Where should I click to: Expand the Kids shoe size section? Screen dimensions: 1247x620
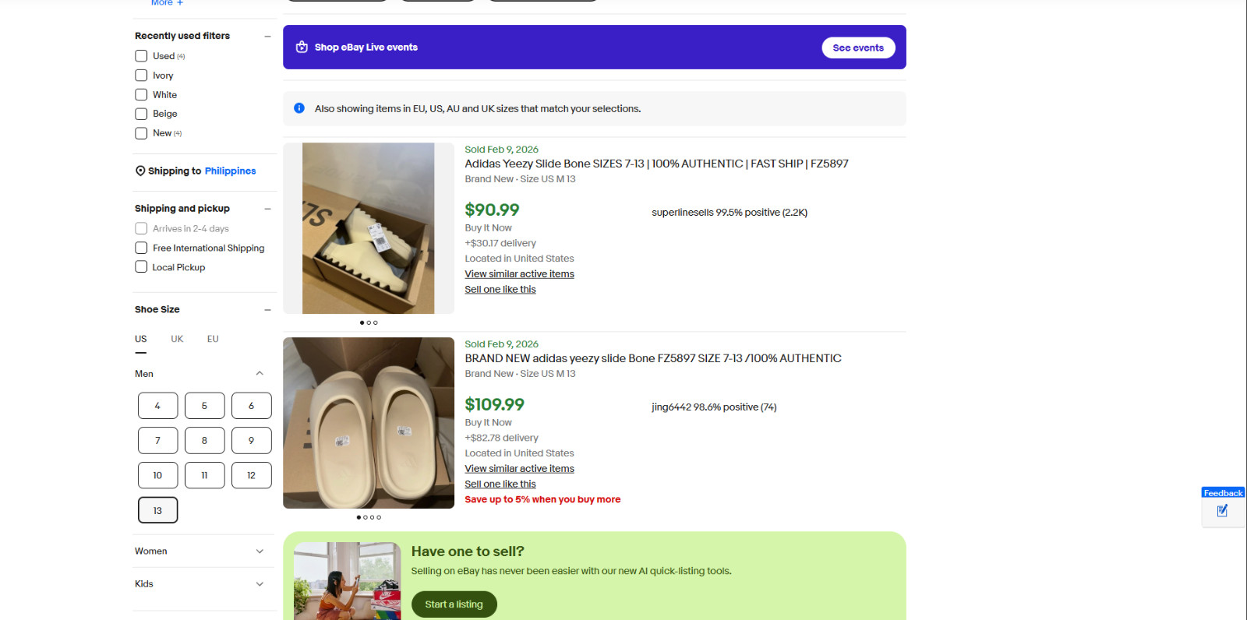[x=260, y=583]
